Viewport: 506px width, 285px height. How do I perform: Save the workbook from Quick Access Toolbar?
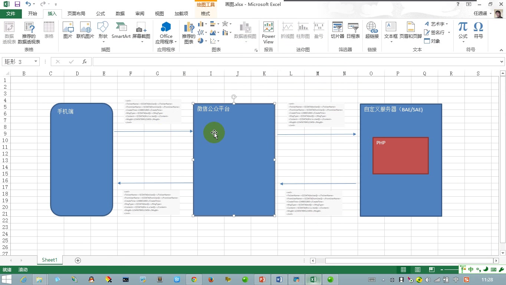click(x=17, y=4)
